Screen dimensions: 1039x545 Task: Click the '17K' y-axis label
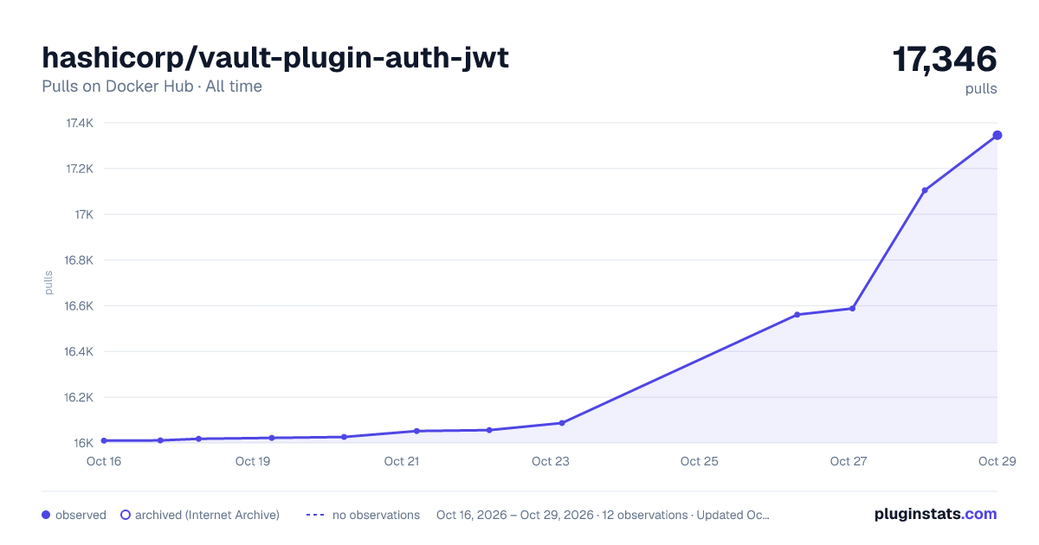(x=84, y=215)
